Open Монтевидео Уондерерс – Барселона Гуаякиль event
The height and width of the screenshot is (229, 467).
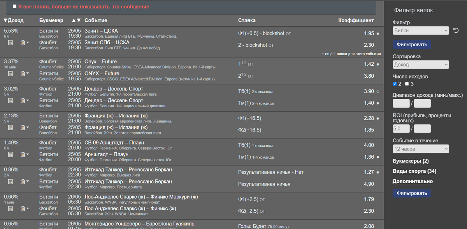139,224
